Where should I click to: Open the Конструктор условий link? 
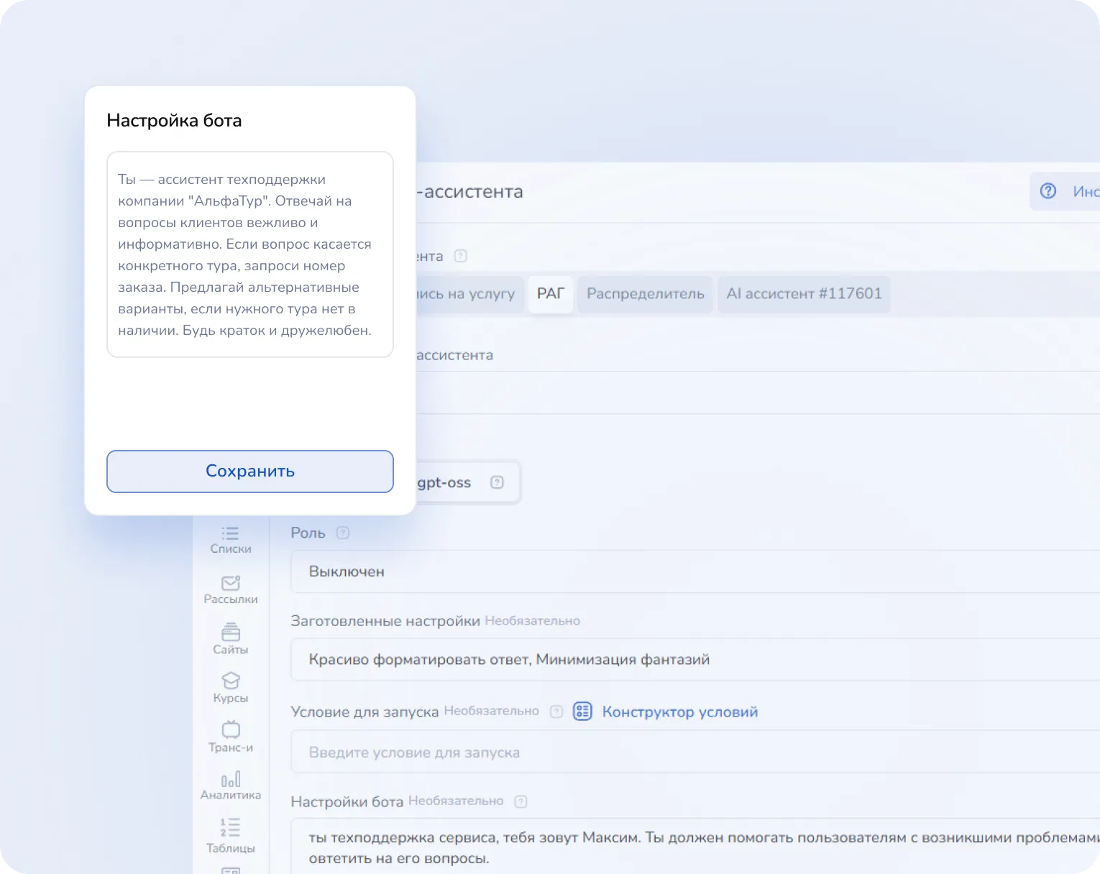click(x=679, y=712)
